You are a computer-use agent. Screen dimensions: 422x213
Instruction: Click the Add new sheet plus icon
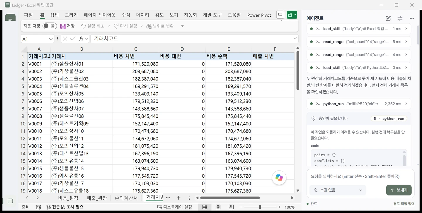(x=178, y=198)
